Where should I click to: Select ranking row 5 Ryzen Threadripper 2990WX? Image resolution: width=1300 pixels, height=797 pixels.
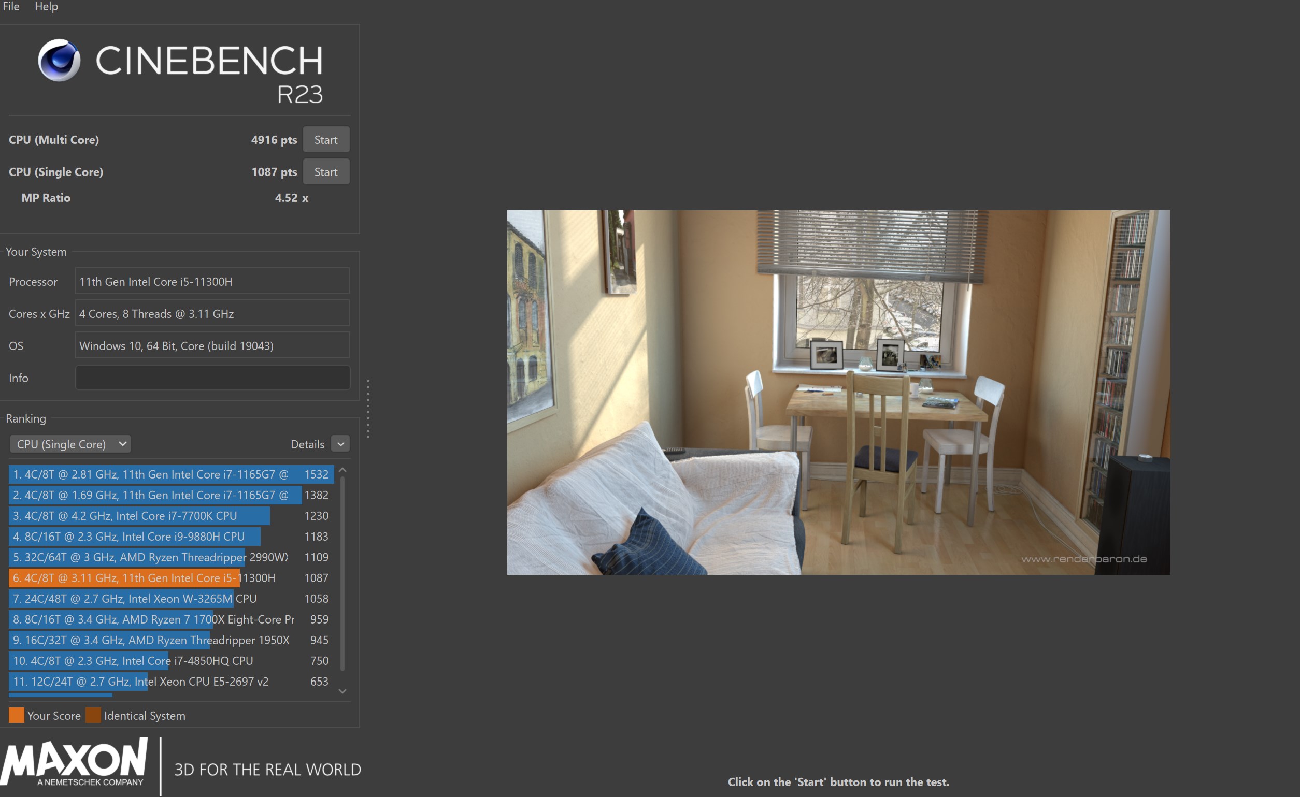pos(172,557)
